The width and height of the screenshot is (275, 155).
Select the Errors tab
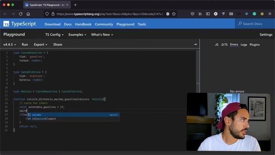pyautogui.click(x=234, y=45)
